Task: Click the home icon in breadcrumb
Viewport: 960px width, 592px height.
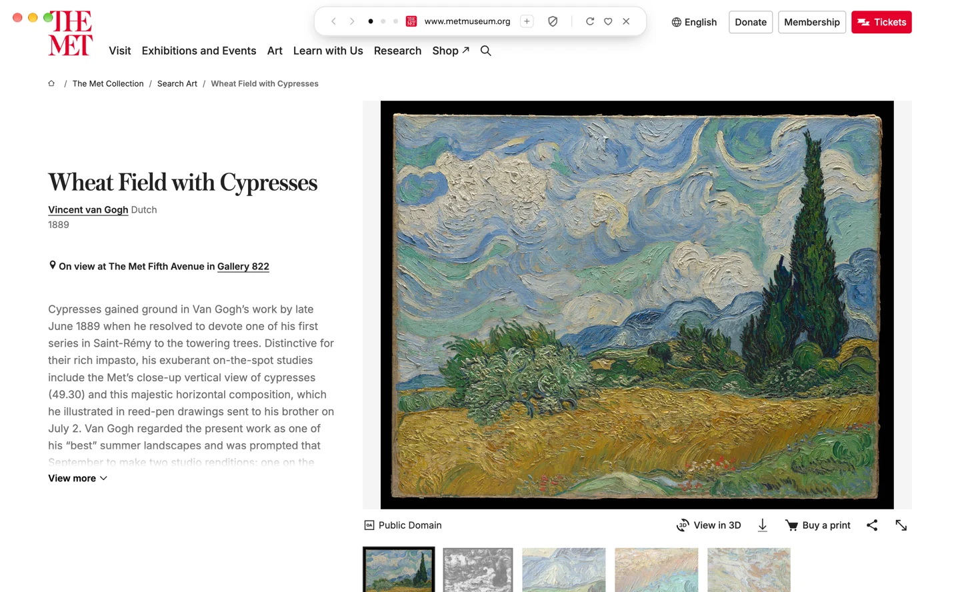Action: pos(51,83)
